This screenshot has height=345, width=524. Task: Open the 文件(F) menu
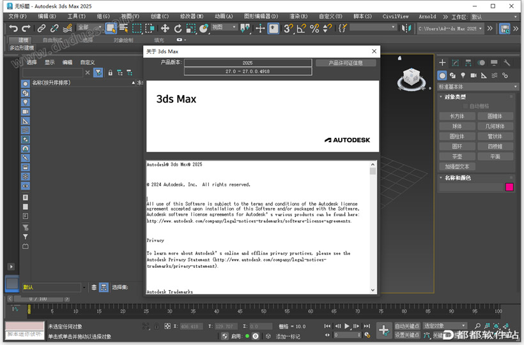(17, 17)
